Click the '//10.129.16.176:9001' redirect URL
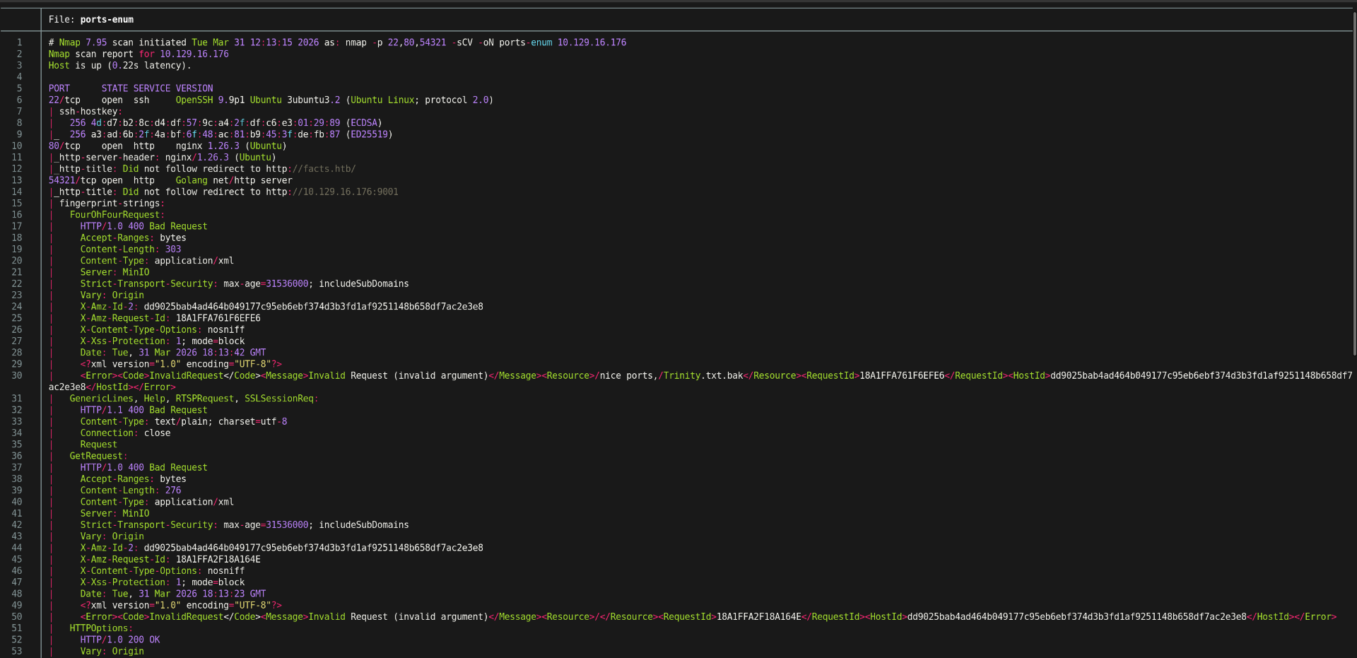 (345, 192)
